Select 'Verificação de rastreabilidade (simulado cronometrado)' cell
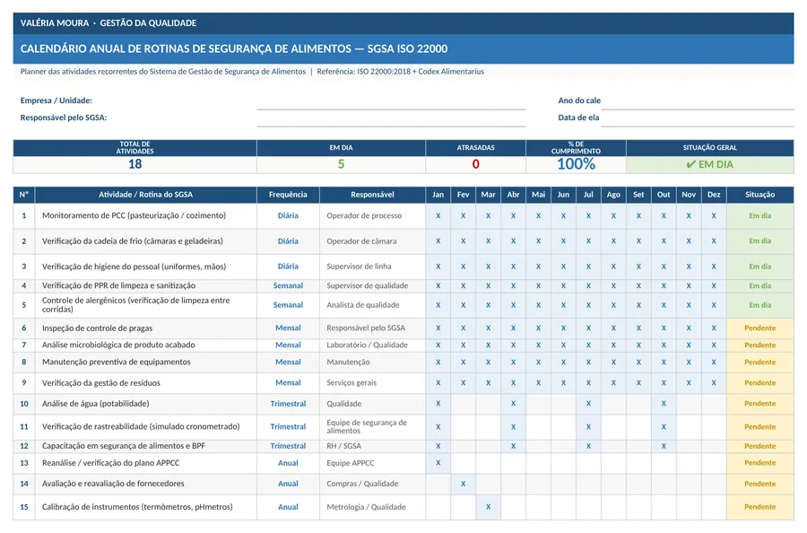 click(x=145, y=427)
